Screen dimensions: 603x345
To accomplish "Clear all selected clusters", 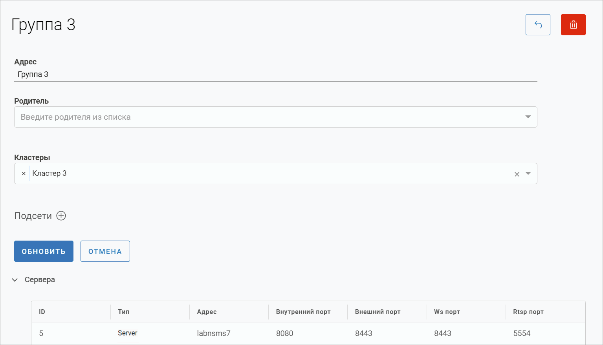I will (517, 174).
